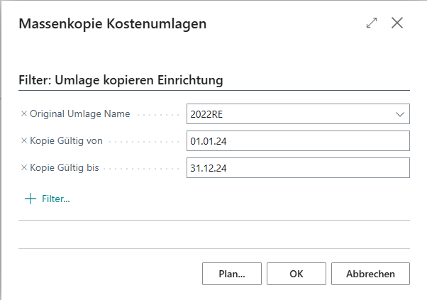427x300 pixels.
Task: Select the Kopie Gültig von label
Action: click(66, 140)
